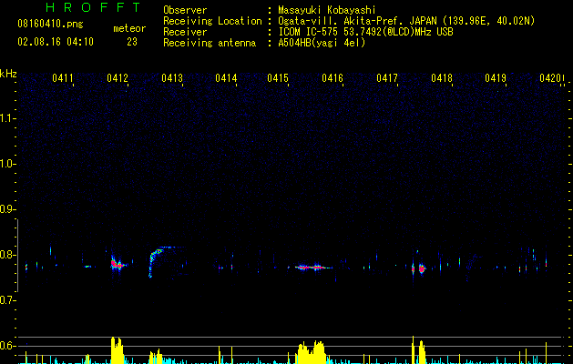Click the date stamp 02.08.16 04:10

click(x=56, y=42)
